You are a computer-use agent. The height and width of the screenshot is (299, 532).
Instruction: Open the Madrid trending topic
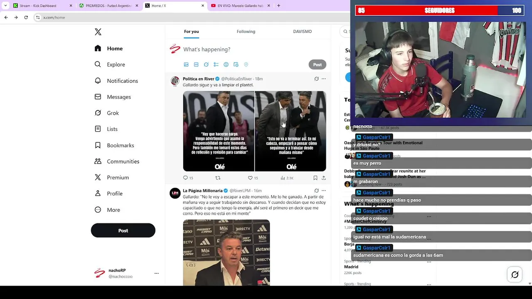click(351, 267)
